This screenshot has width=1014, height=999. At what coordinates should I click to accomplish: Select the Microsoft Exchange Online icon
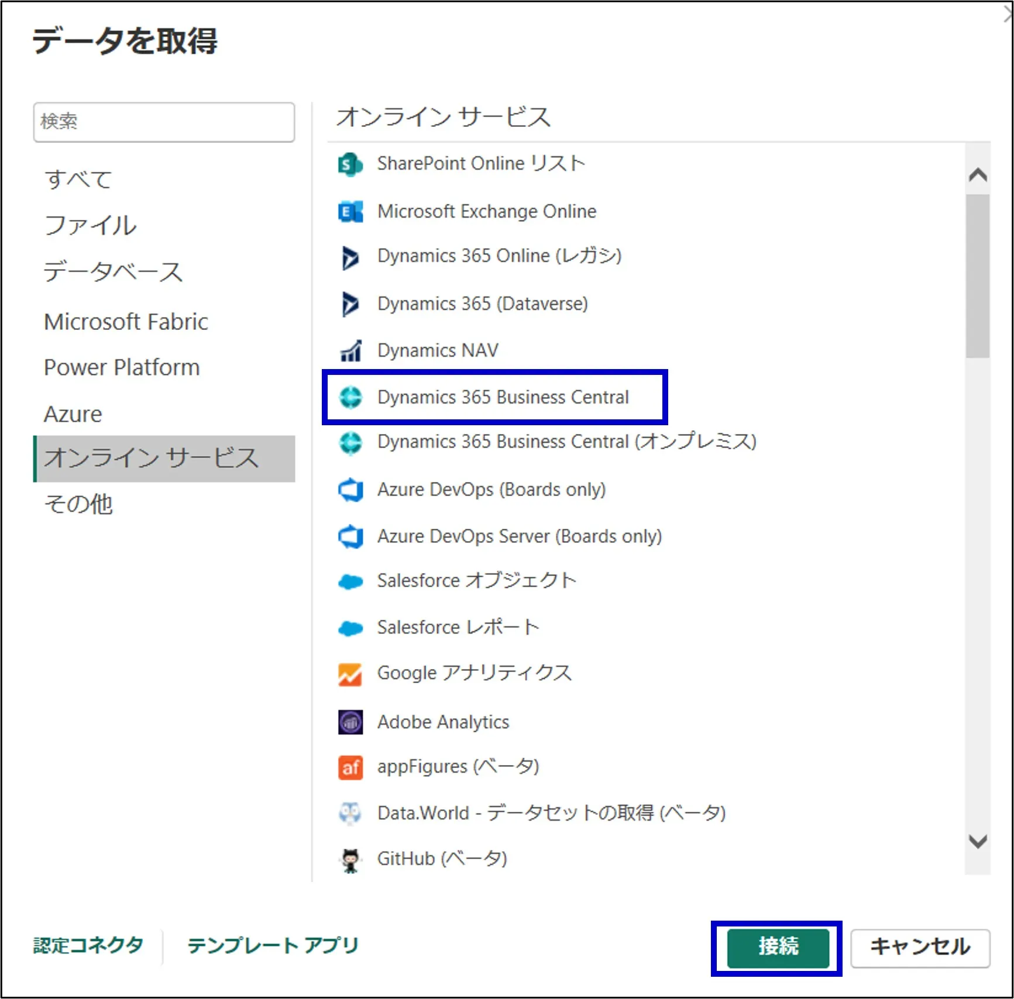point(350,211)
